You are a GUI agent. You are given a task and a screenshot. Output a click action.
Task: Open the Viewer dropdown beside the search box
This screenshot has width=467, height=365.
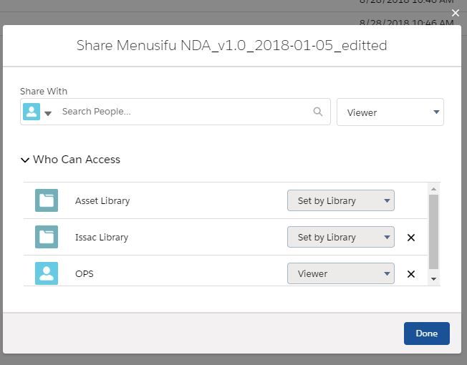tap(390, 112)
